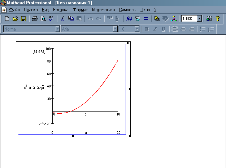The image size is (226, 168).
Task: Align regions down with the vertical align icon
Action: 117,19
